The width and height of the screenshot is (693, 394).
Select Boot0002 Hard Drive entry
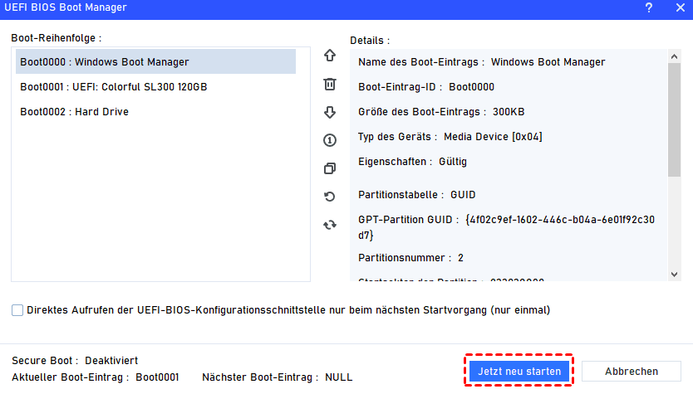tap(155, 112)
